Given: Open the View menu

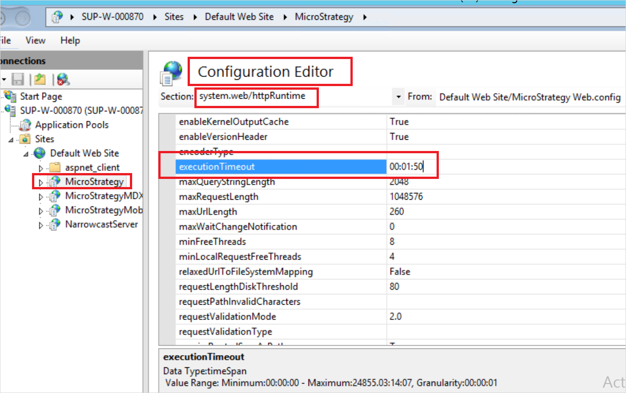Looking at the screenshot, I should (35, 41).
